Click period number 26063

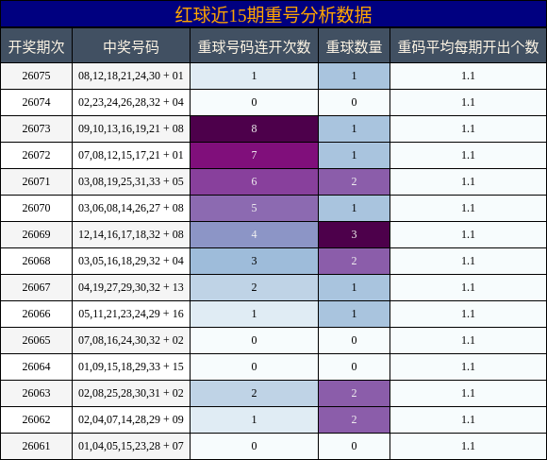[x=36, y=393]
